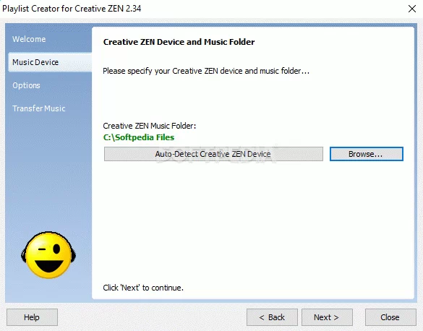Click the window title 'Playlist Creator for Creative ZEN 2.34'
Image resolution: width=423 pixels, height=331 pixels.
coord(72,9)
